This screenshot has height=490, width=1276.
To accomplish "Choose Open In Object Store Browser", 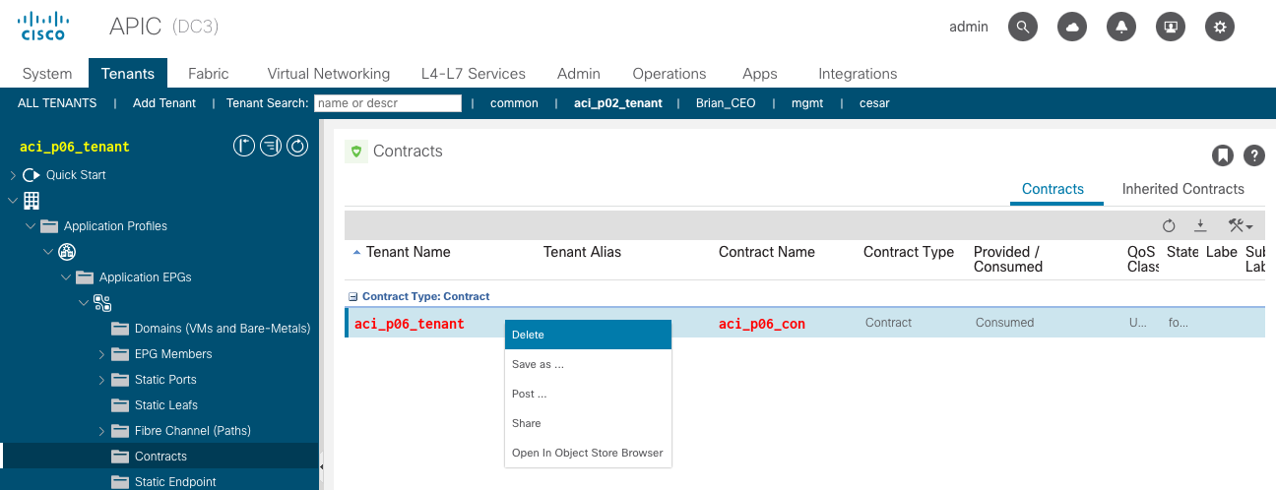I will click(587, 453).
